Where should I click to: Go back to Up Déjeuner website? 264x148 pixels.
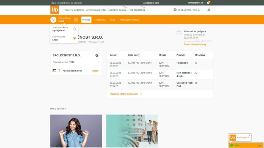66,3
